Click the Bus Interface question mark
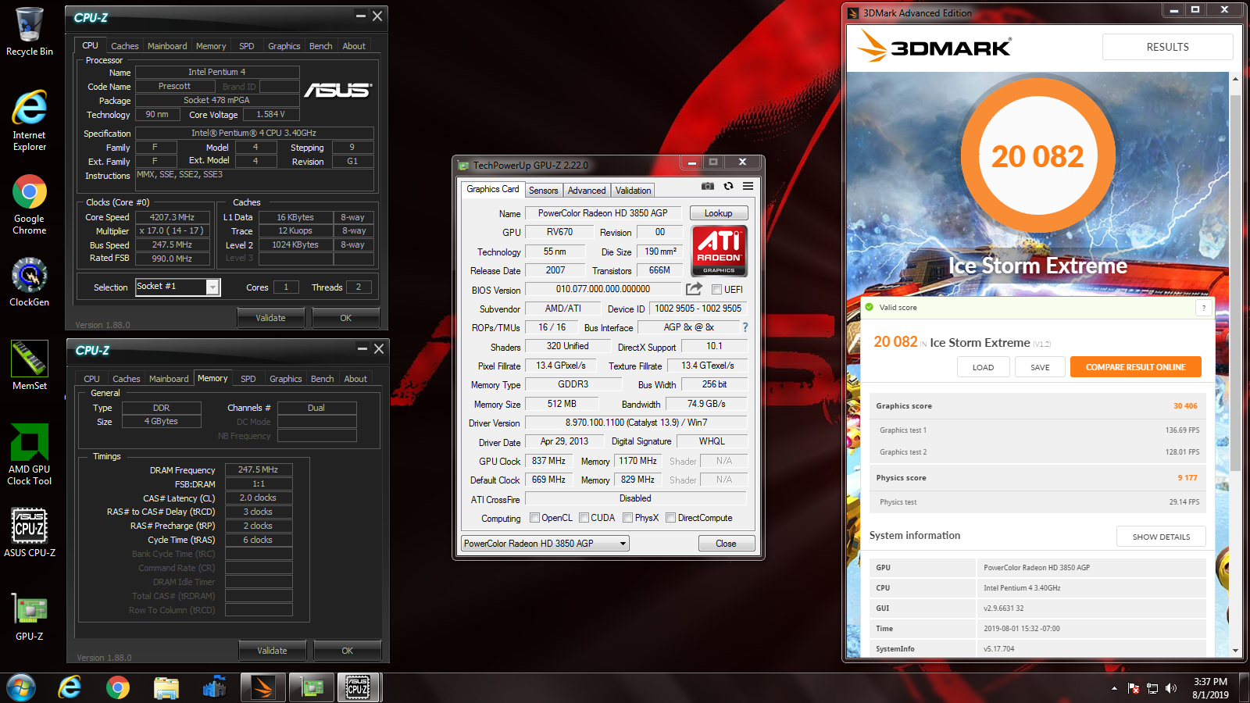Viewport: 1250px width, 703px height. (745, 327)
